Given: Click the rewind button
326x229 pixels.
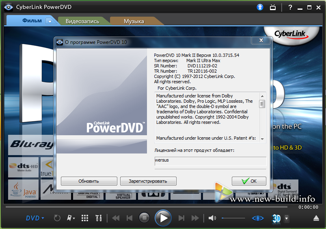Looking at the screenshot, I should coord(116,218).
